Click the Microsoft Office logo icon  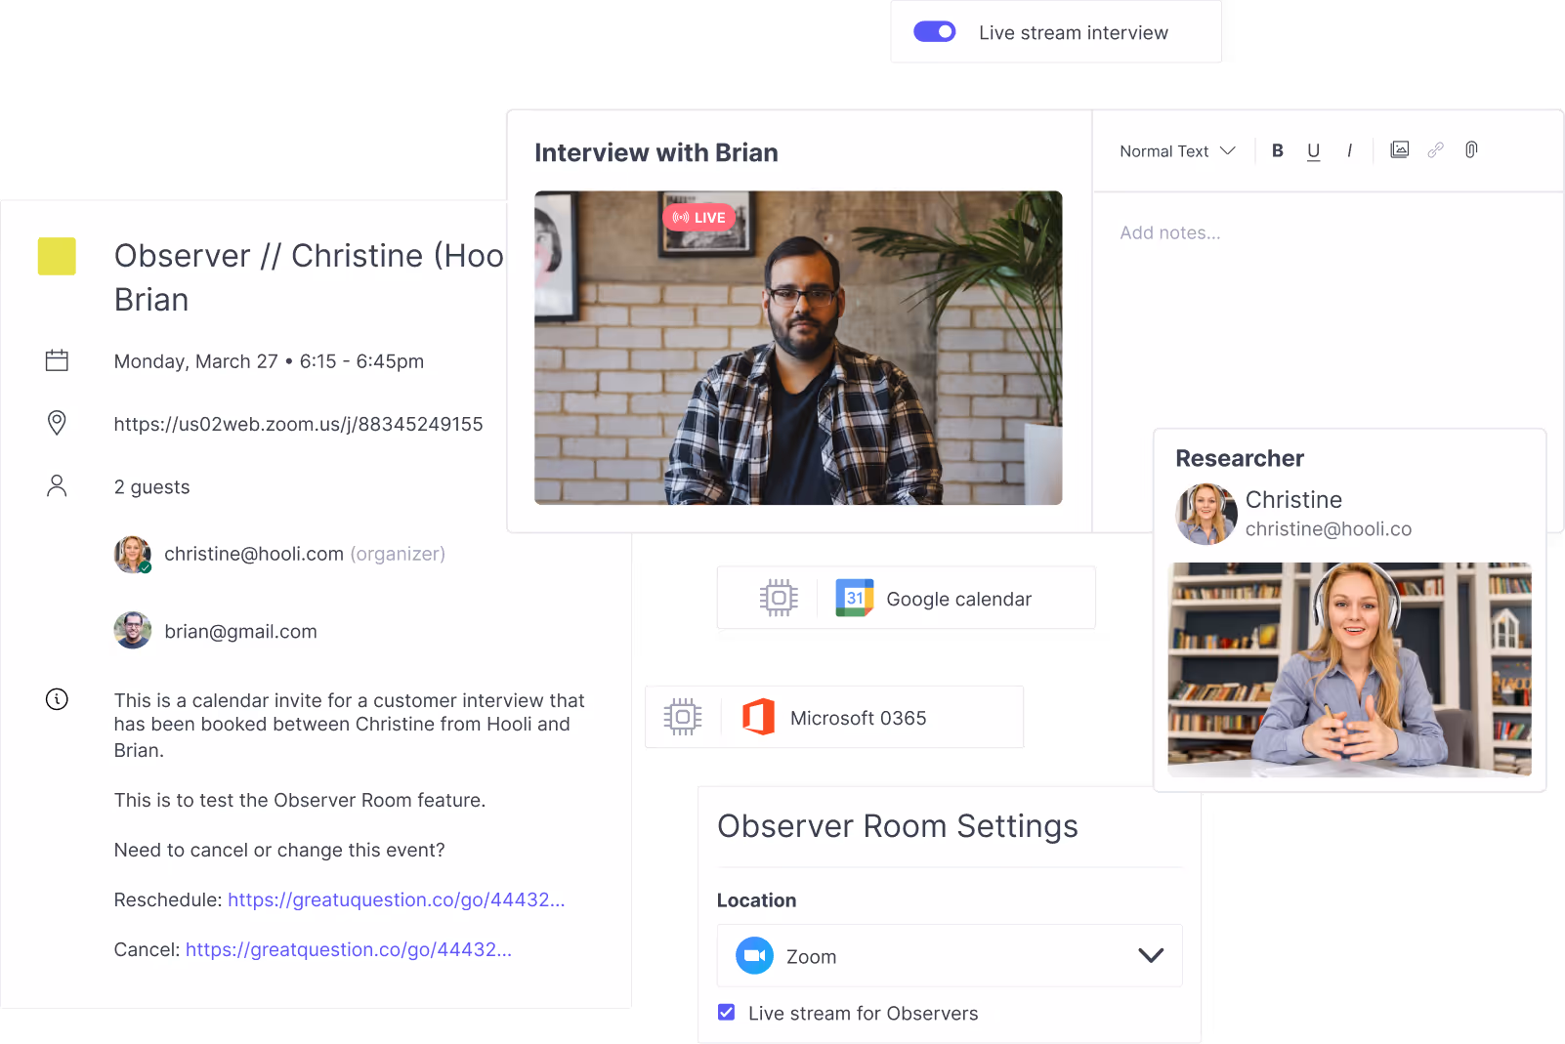[x=758, y=717]
